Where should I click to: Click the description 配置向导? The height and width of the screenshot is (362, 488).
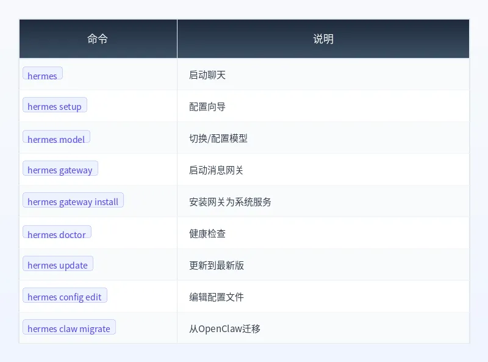(x=207, y=107)
